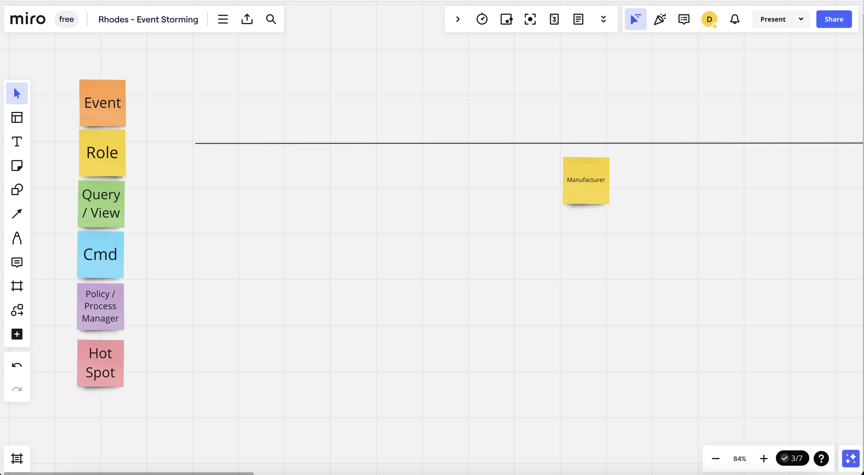Expand the Present dropdown arrow

tap(801, 19)
